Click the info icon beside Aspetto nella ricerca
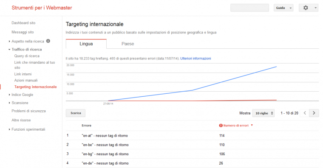Viewport: 323px width, 168px height. coord(48,41)
